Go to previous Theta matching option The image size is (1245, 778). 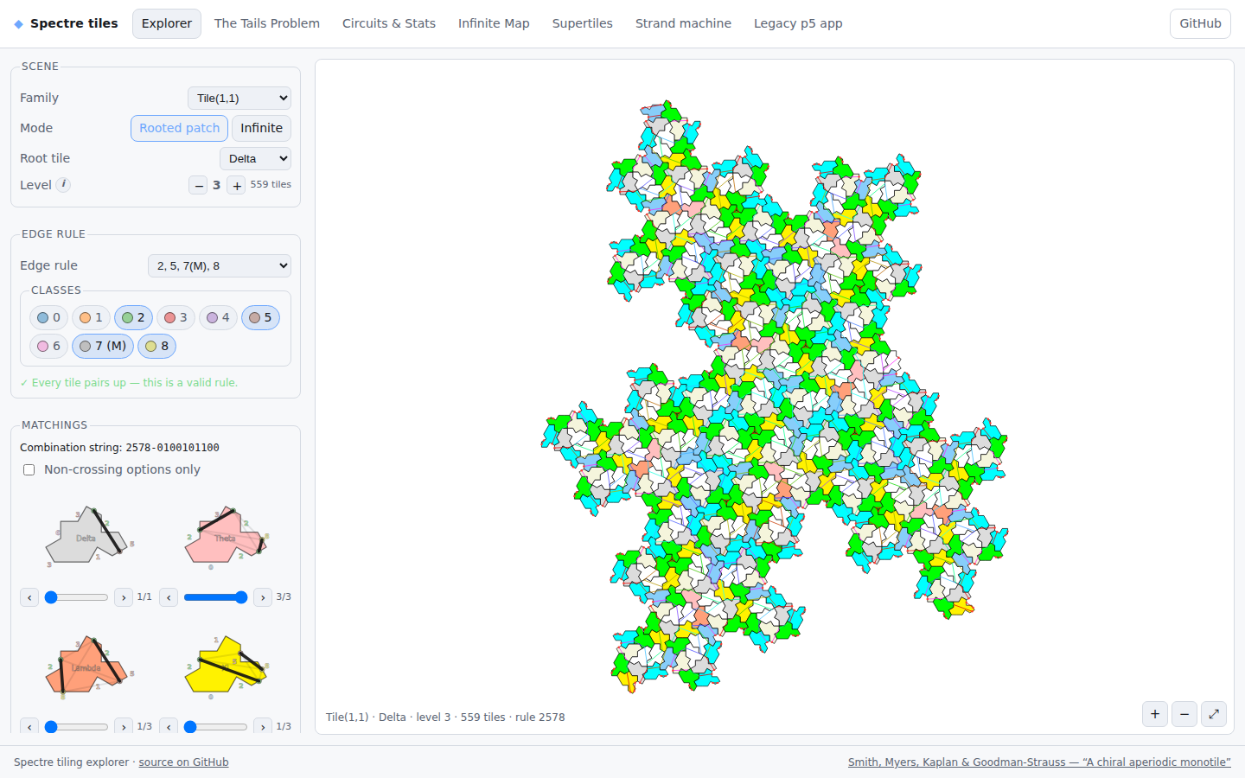coord(169,597)
